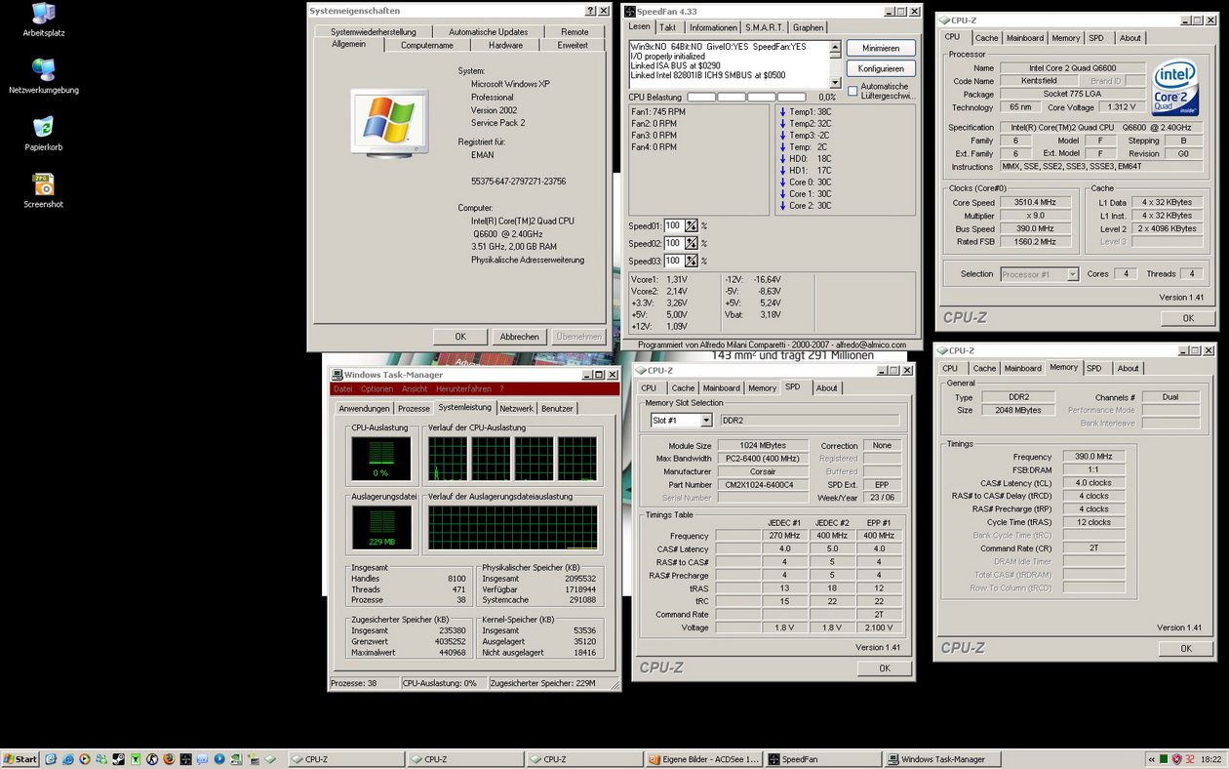Screen dimensions: 1229x769
Task: Enable Automatische Lüftergeschwindigkeit checkbox
Action: click(x=852, y=91)
